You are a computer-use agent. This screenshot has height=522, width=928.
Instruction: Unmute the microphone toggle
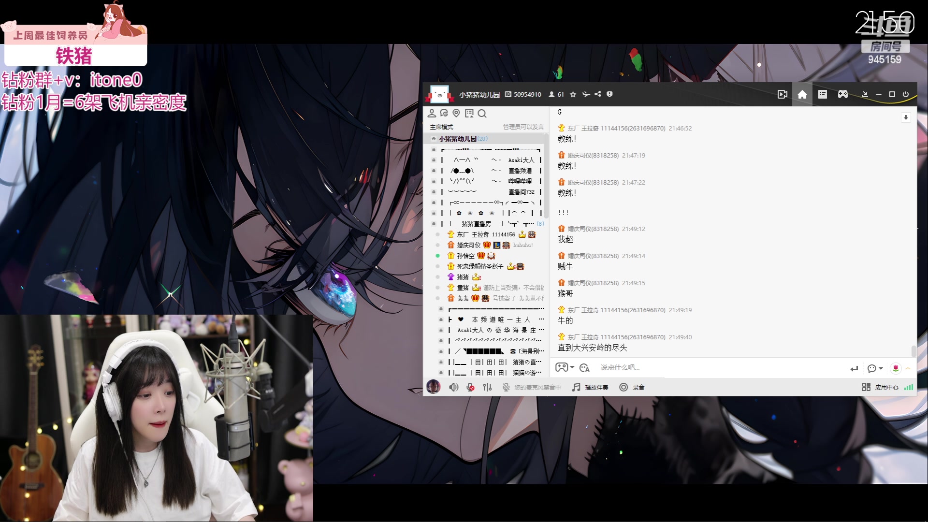coord(470,387)
